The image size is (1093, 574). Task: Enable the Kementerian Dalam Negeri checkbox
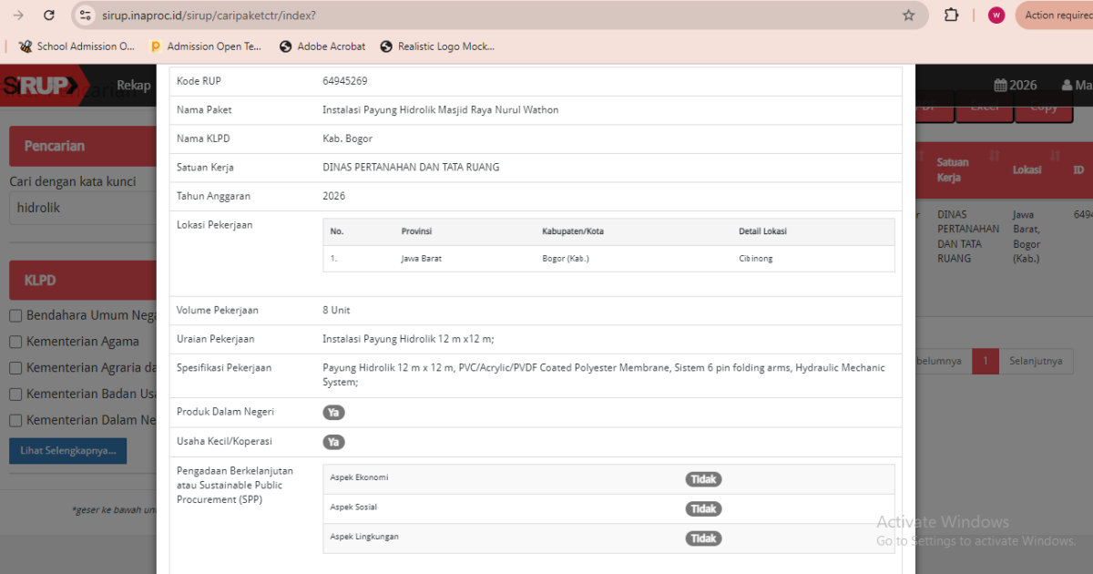pyautogui.click(x=15, y=420)
